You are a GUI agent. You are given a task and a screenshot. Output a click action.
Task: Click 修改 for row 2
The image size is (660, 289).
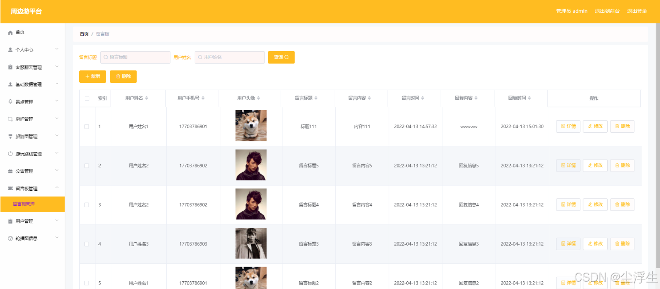595,166
